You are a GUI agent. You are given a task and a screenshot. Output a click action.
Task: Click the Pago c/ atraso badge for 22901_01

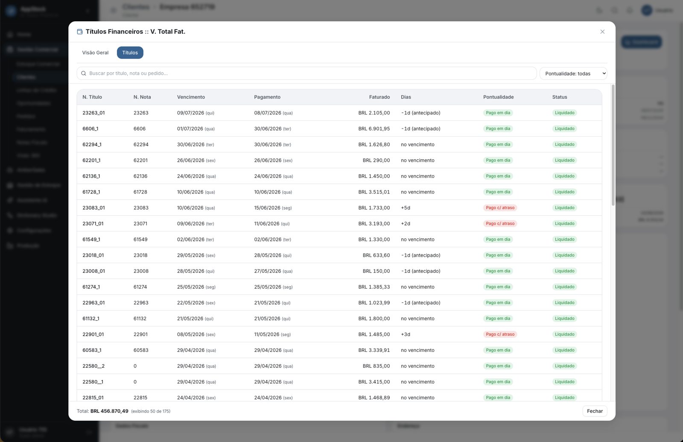coord(500,334)
